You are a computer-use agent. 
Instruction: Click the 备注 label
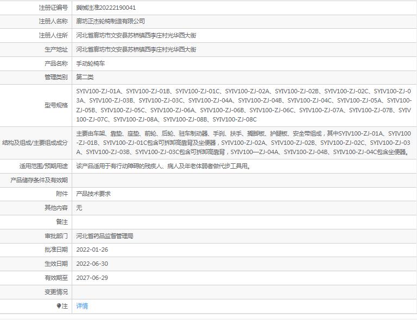62,222
